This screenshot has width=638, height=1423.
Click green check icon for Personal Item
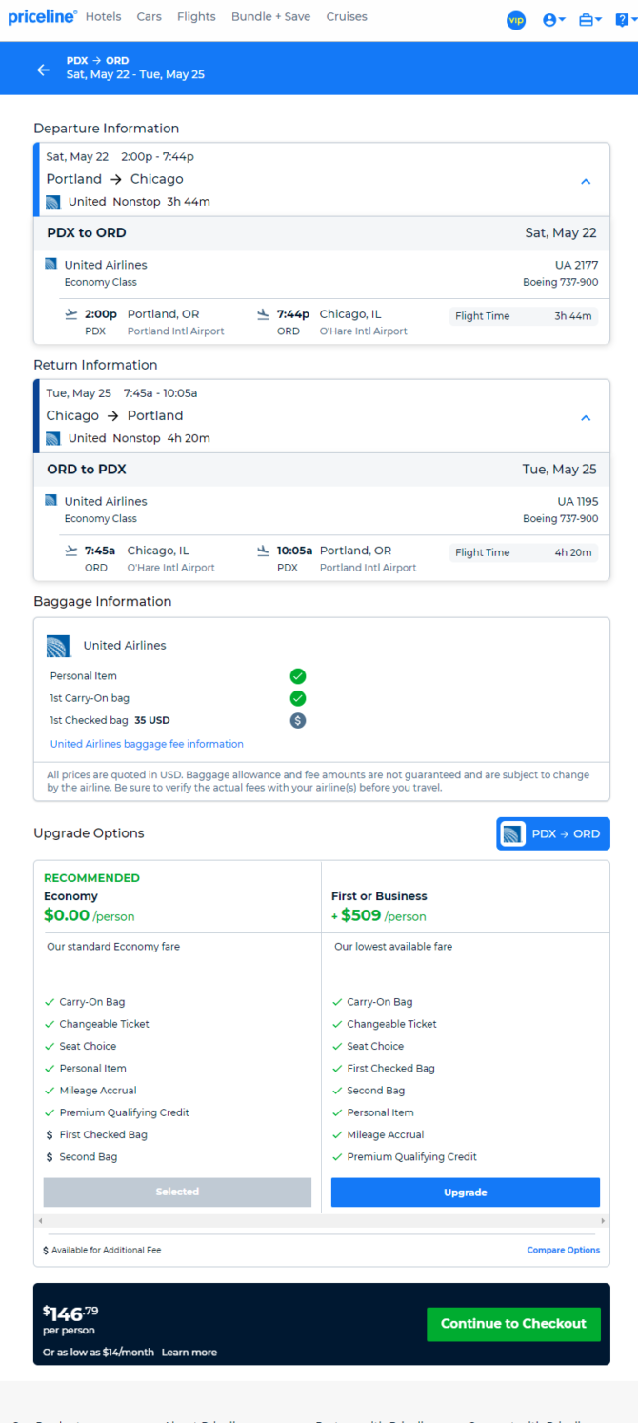point(298,676)
